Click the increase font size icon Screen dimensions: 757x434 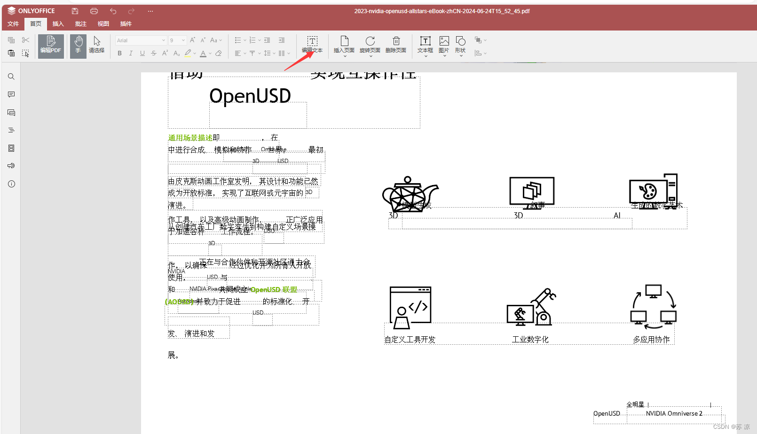coord(192,40)
